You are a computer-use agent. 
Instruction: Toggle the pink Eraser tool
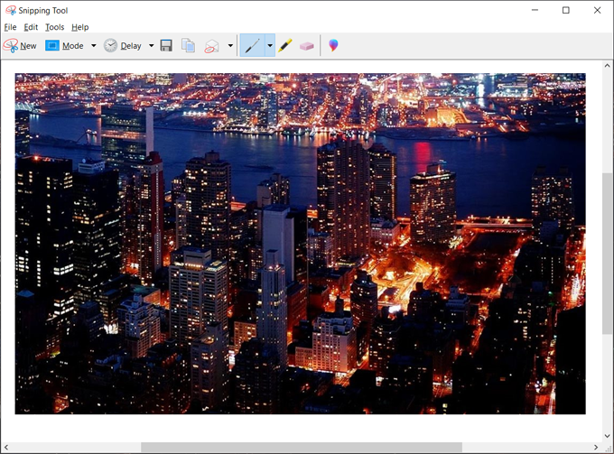307,45
